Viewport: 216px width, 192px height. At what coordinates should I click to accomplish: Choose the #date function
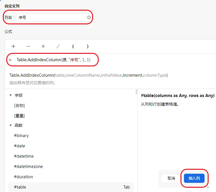[x=19, y=146]
